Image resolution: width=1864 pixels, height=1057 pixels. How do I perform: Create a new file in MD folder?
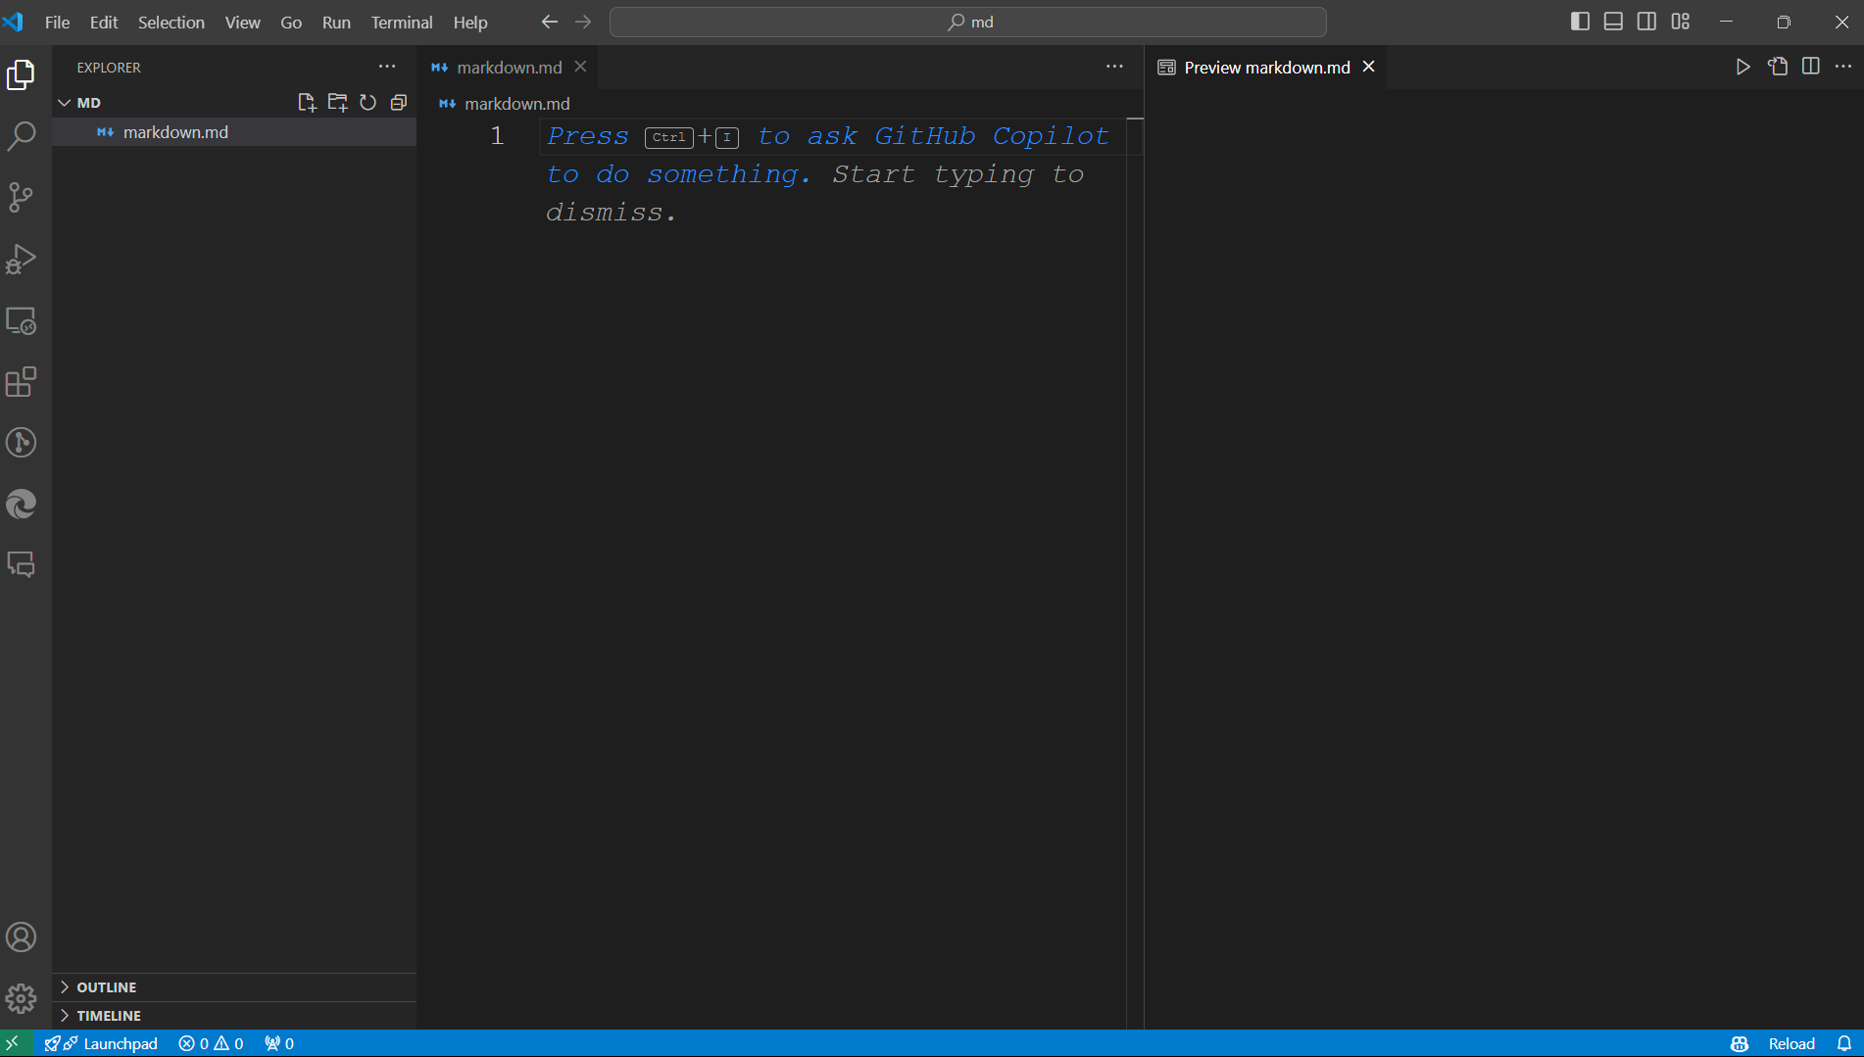(x=307, y=103)
